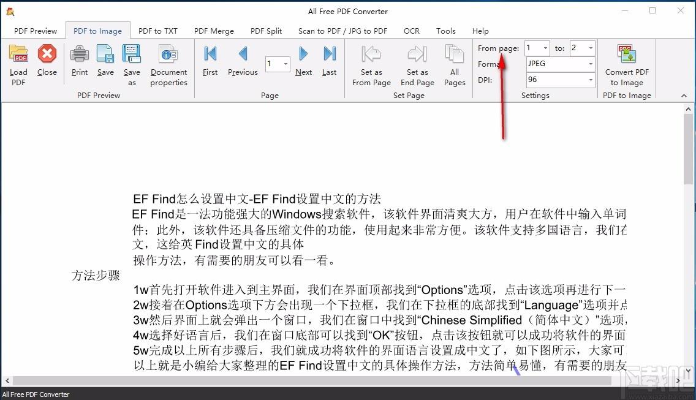Click the Load PDF folder icon
This screenshot has width=696, height=400.
pos(18,54)
